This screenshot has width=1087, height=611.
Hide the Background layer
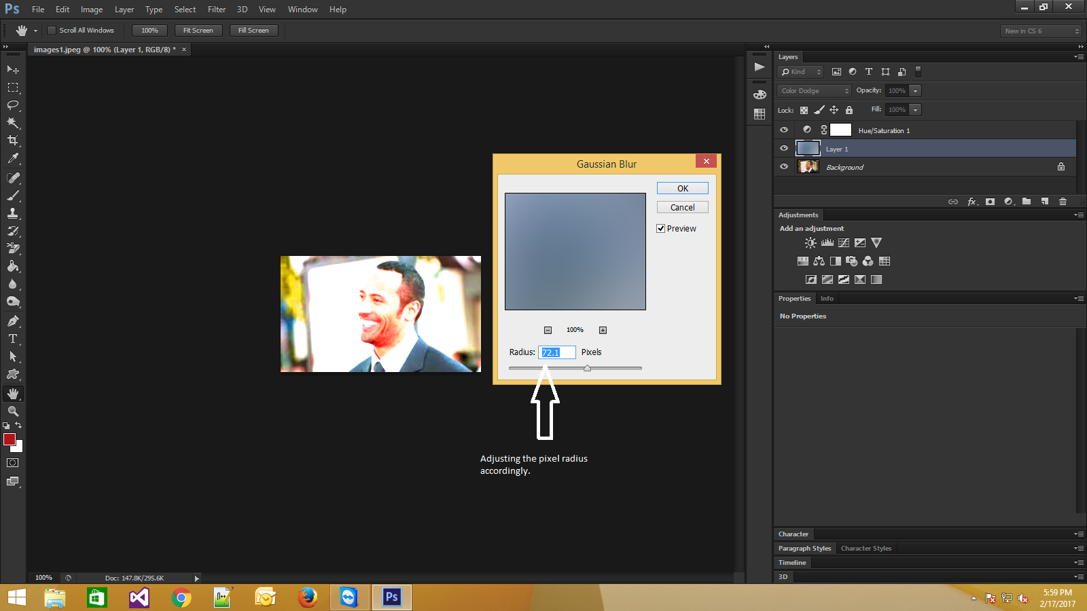click(784, 166)
